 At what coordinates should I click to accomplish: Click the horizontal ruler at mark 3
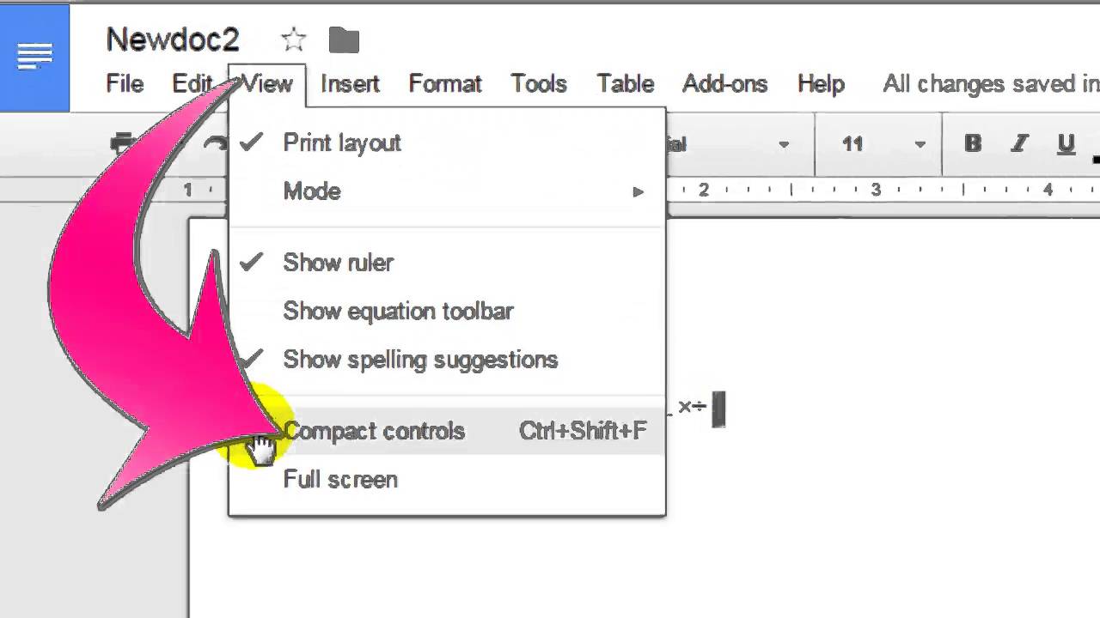click(x=876, y=190)
